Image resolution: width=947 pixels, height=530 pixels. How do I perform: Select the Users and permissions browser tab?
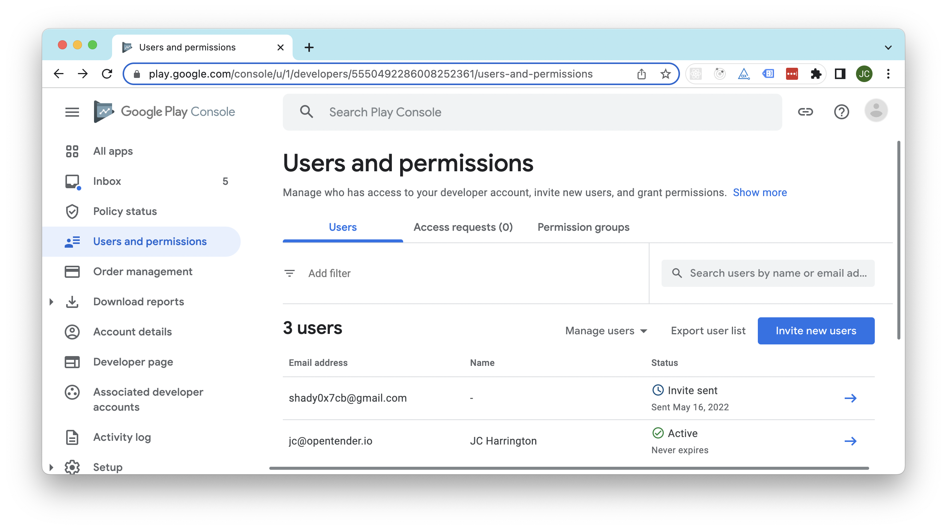(202, 47)
